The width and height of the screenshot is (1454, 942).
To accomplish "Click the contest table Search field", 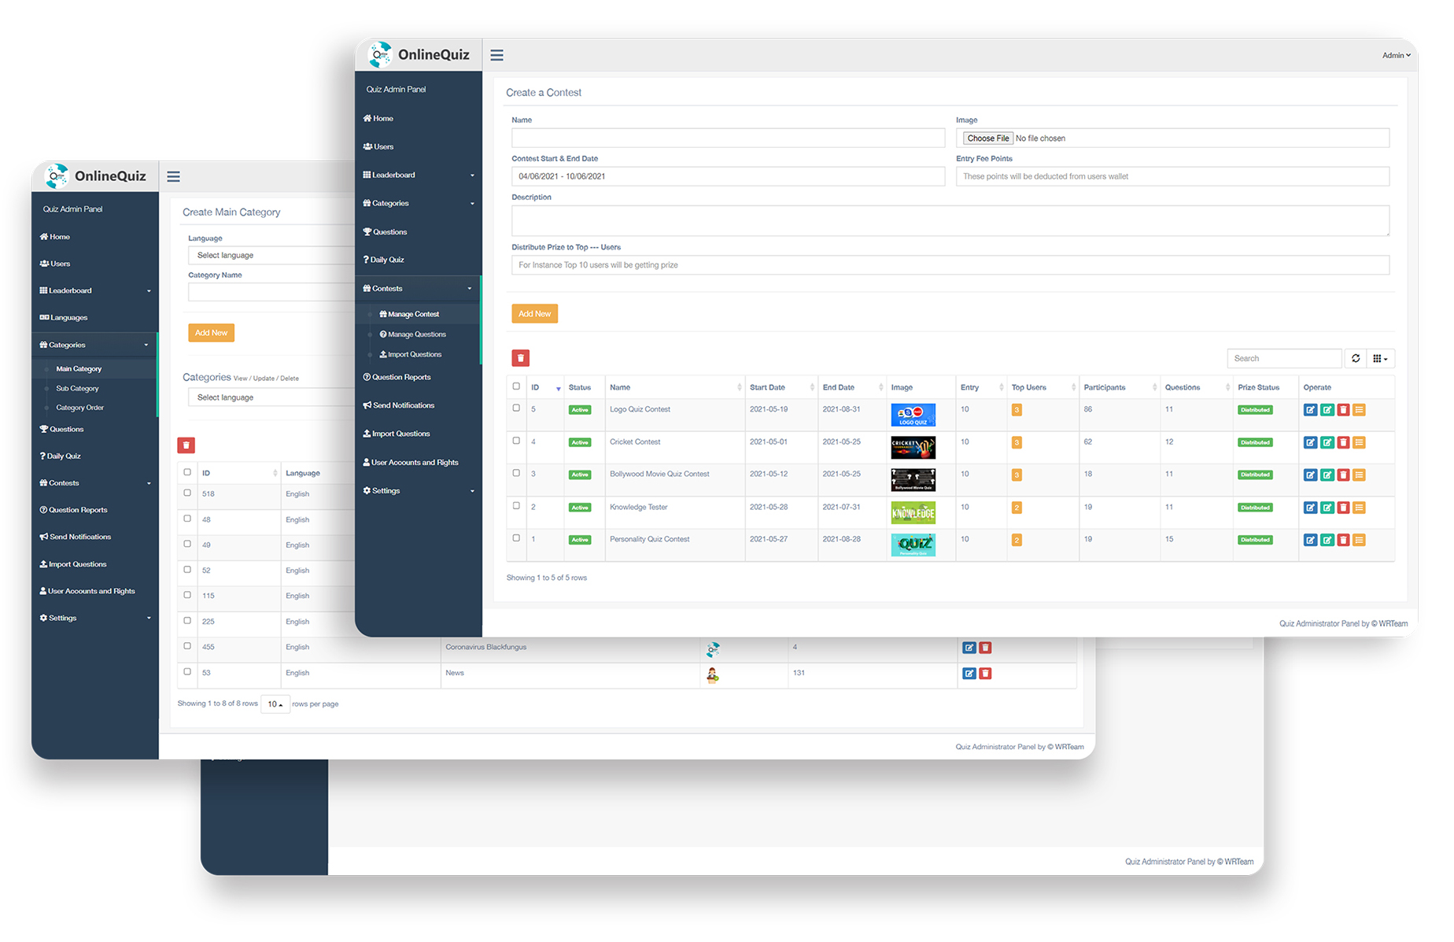I will 1283,359.
